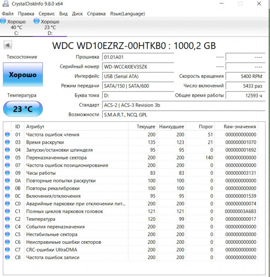Screen dimensions: 270x277
Task: Click the Raw-значения column header
Action: tap(236, 127)
